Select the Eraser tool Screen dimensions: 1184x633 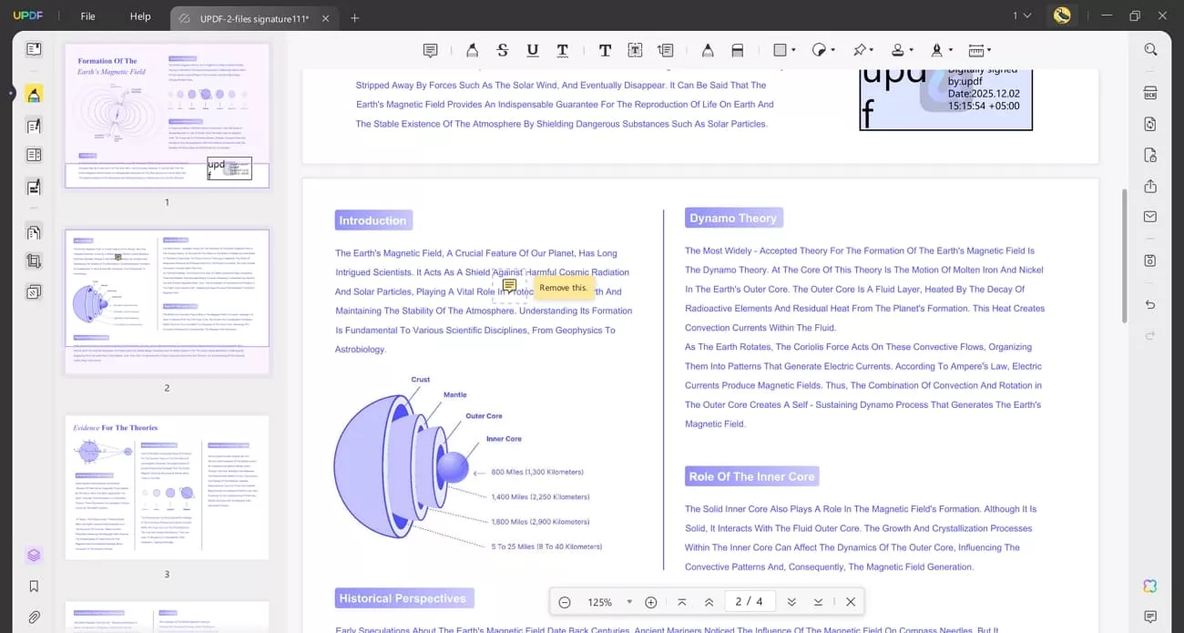(738, 50)
